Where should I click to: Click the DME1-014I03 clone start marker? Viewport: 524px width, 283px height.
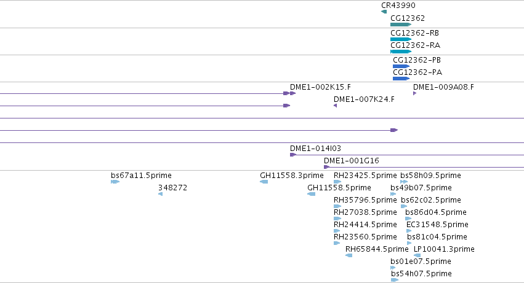[293, 155]
